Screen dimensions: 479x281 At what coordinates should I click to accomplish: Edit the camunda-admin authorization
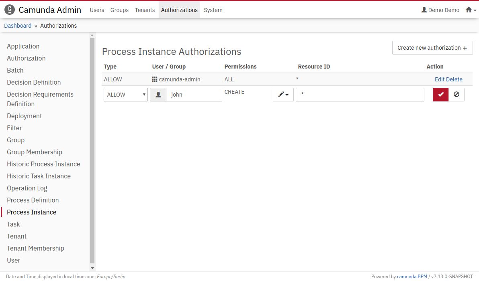[x=440, y=79]
